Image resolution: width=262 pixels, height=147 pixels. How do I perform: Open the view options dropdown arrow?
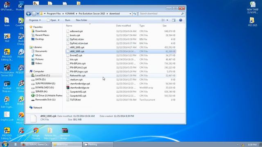pyautogui.click(x=167, y=20)
